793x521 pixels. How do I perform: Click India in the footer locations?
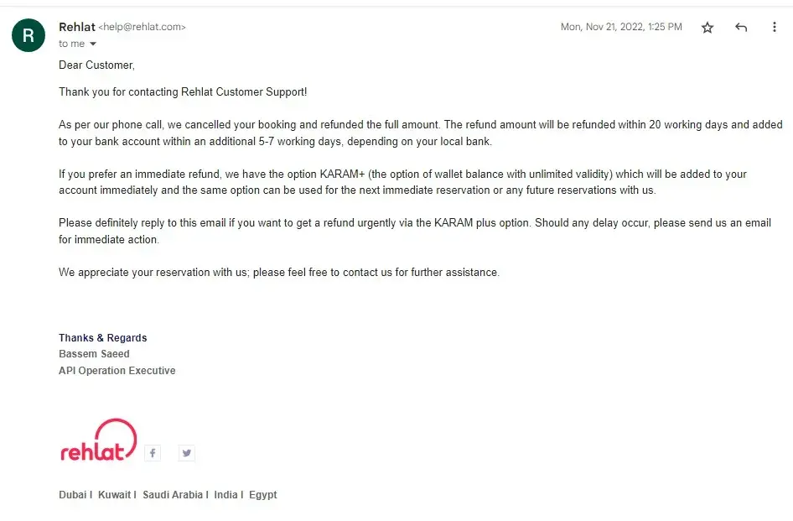[x=225, y=495]
